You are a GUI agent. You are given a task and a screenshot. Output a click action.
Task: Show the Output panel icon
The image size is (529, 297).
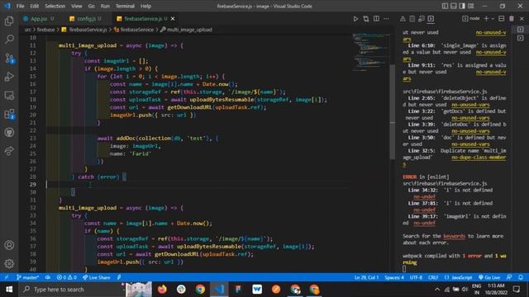point(412,19)
